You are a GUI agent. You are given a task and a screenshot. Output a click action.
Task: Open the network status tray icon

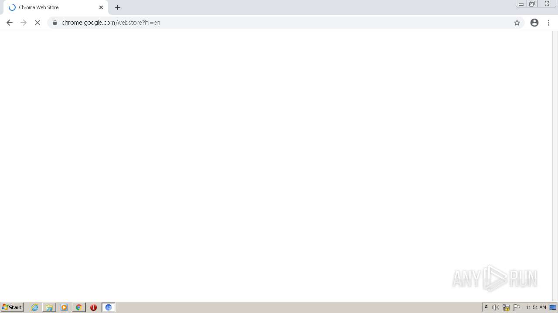506,307
